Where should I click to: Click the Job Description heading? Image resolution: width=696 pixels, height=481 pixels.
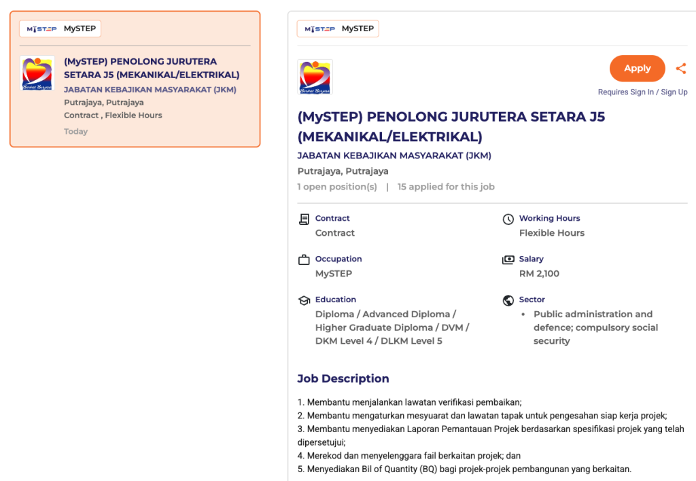343,378
